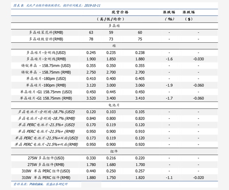Click the low price value '59'
This screenshot has width=229, height=190.
(x=111, y=32)
